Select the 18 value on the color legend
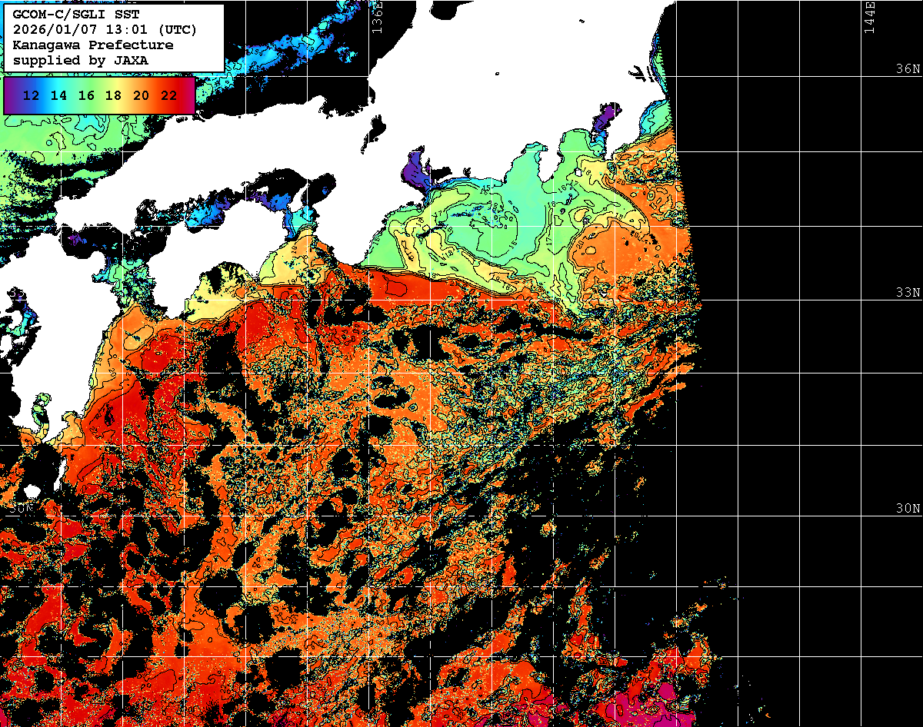This screenshot has height=727, width=923. [113, 95]
